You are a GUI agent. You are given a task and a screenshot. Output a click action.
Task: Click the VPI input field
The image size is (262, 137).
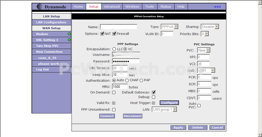(203, 57)
